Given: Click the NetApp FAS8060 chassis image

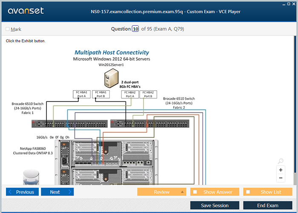Looking at the screenshot, I should tap(106, 162).
